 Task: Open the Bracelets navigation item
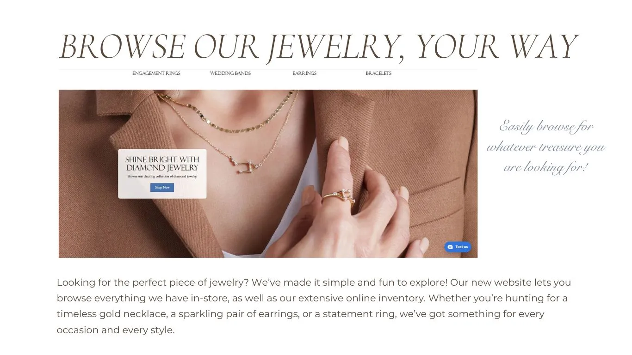coord(378,73)
